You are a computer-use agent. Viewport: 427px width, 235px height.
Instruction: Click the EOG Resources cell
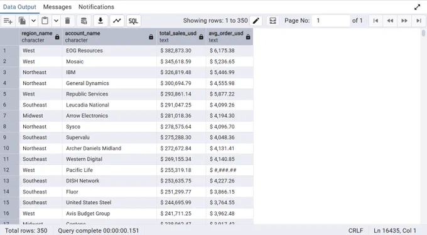coord(110,51)
